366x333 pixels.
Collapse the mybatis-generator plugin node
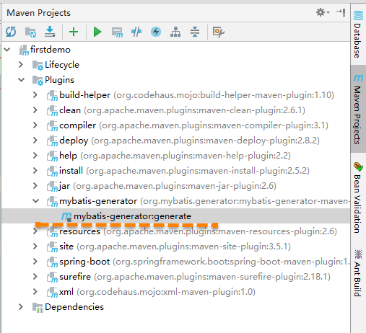(35, 201)
